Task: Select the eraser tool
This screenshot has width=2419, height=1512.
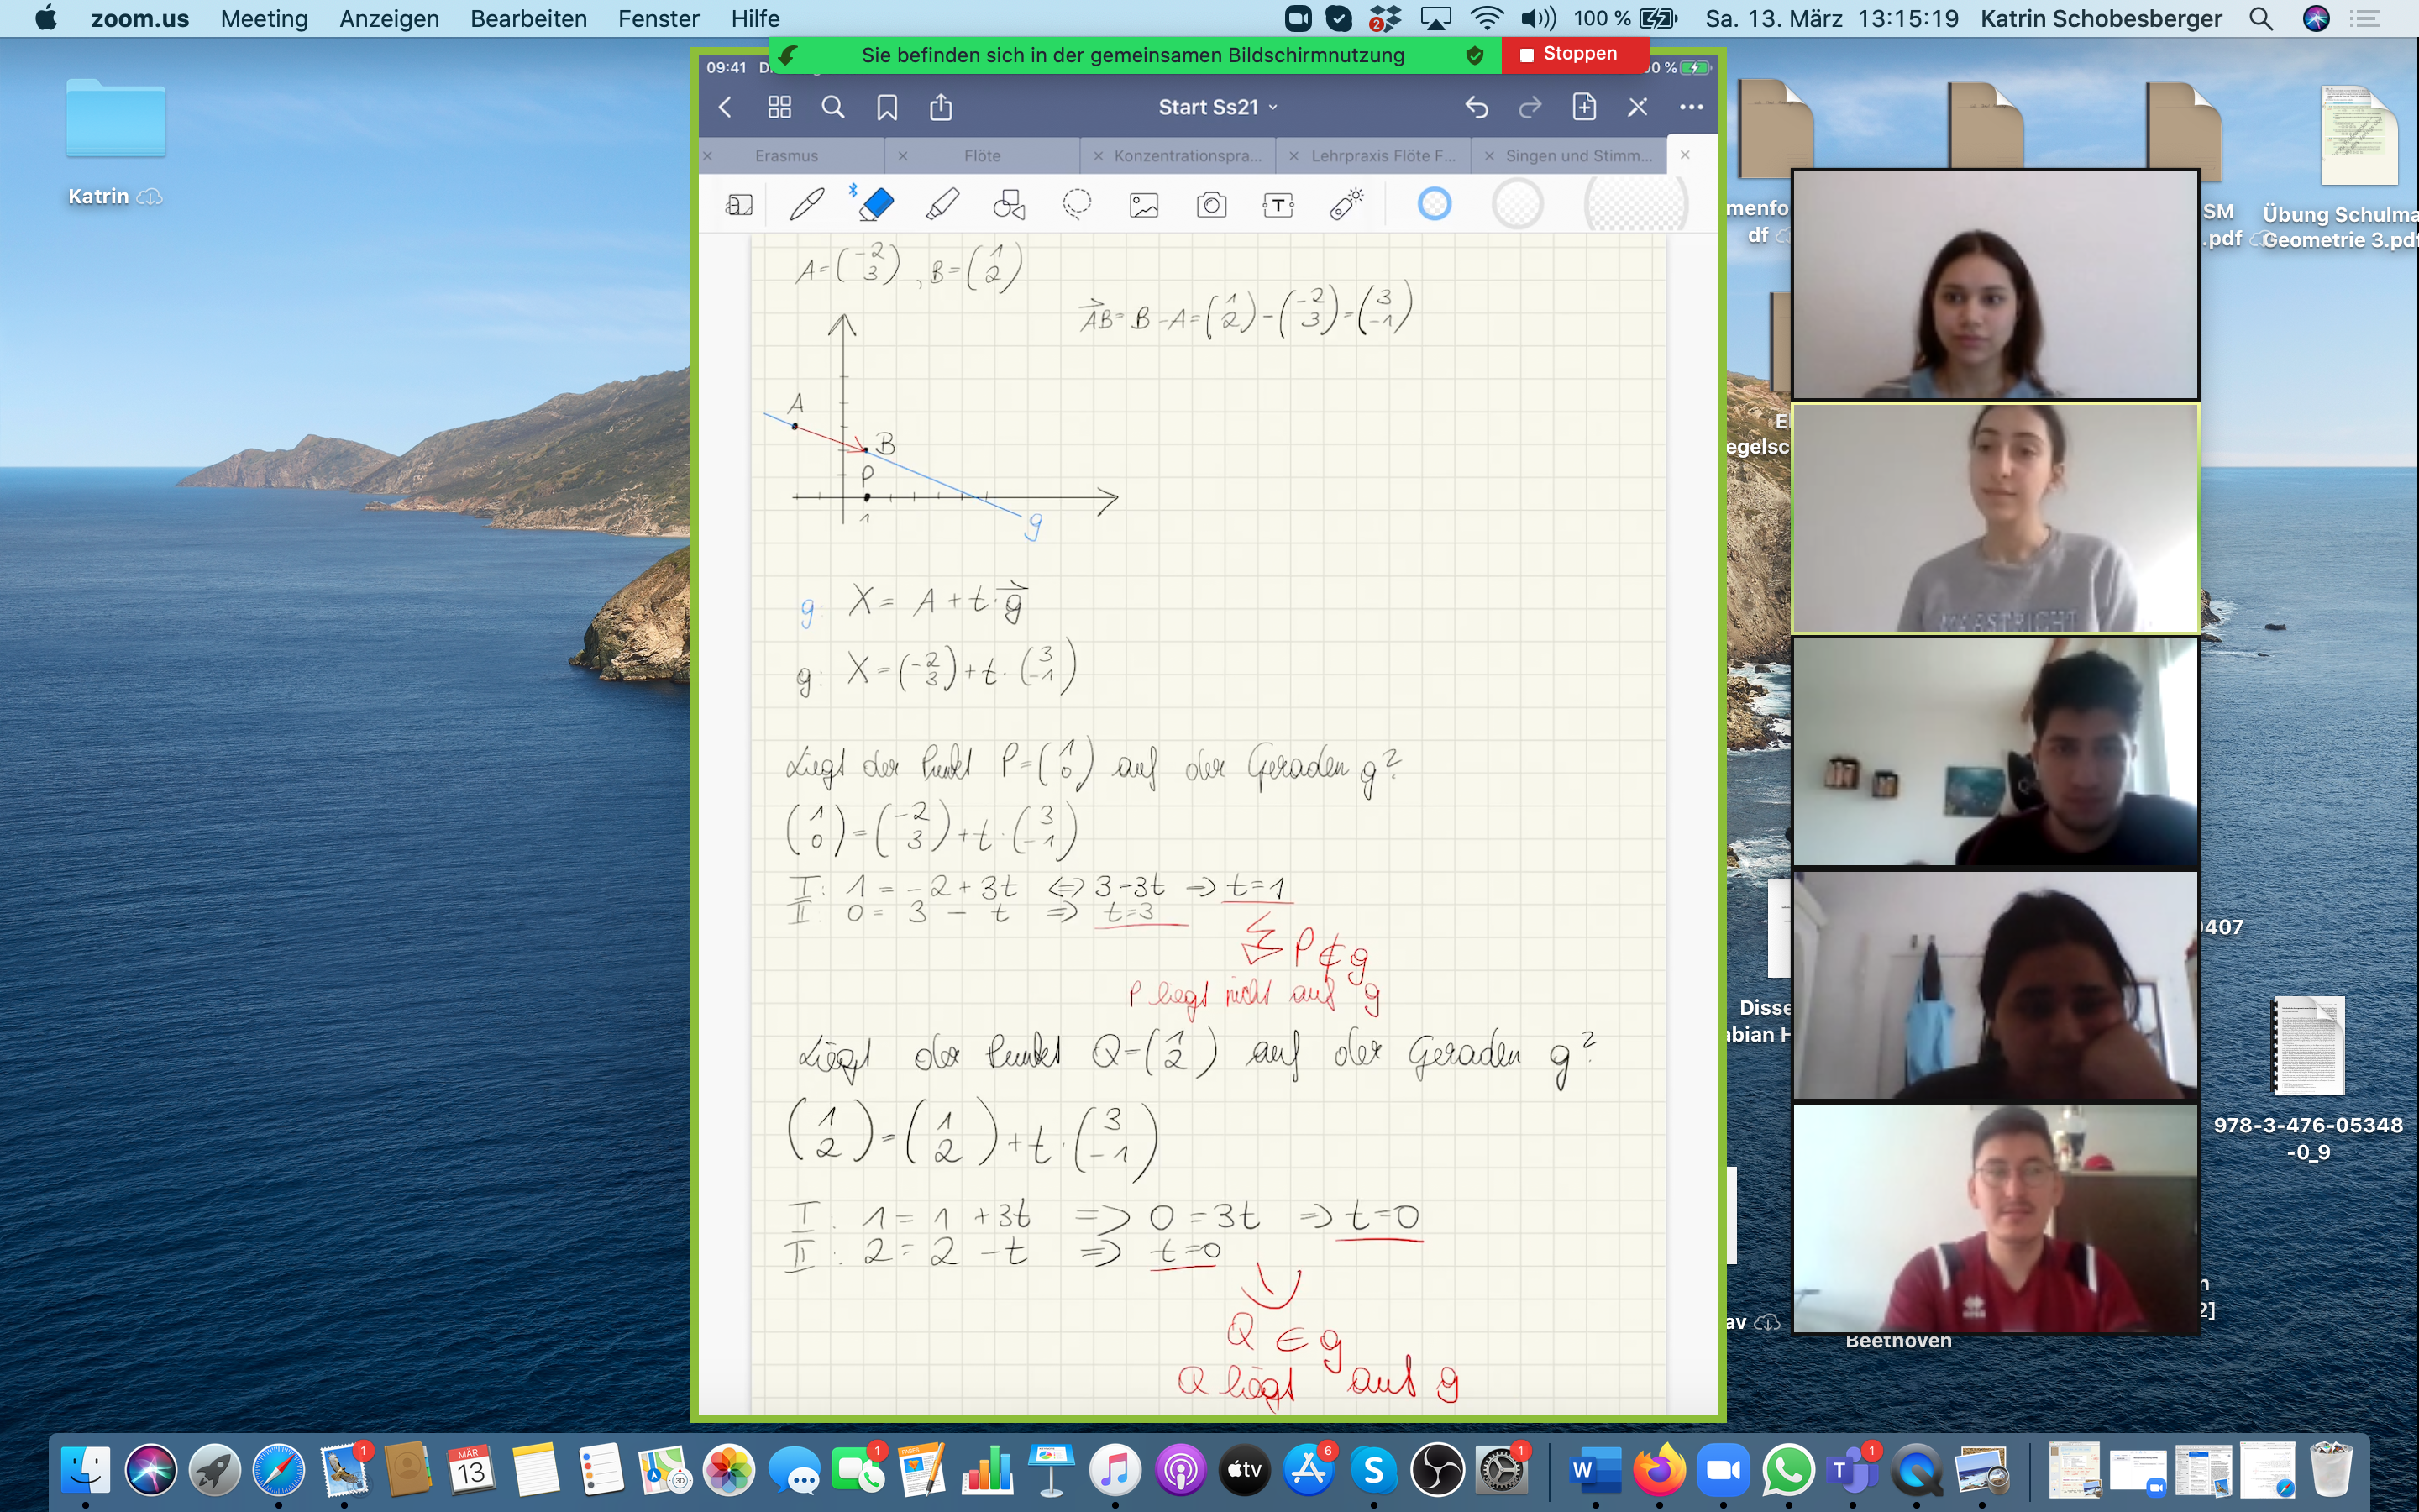Action: 876,204
